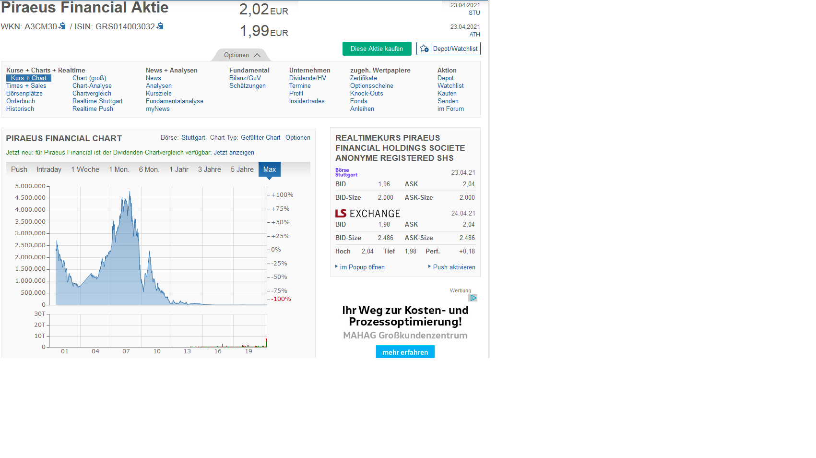Open Zertifikate under zugeh. Wertpapiere
The width and height of the screenshot is (816, 458).
pyautogui.click(x=363, y=78)
